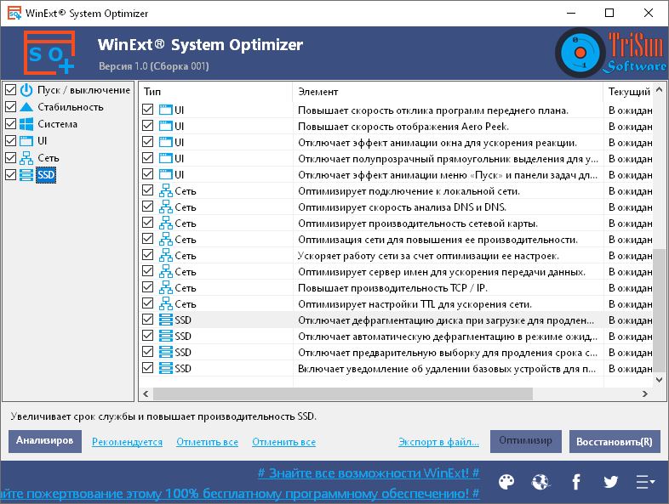Click UI icon in Aero Peek row
This screenshot has height=504, width=669.
(165, 126)
